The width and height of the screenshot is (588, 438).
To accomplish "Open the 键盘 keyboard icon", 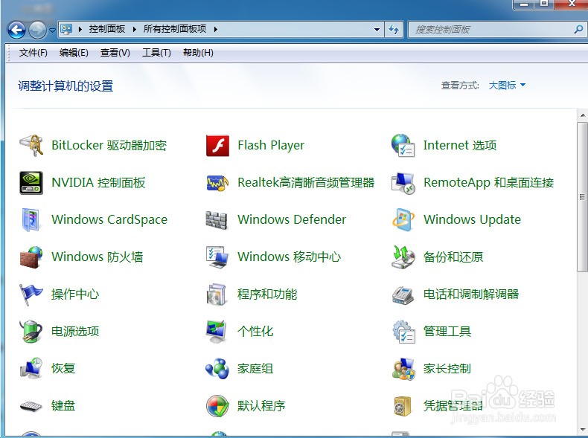I will coord(31,406).
